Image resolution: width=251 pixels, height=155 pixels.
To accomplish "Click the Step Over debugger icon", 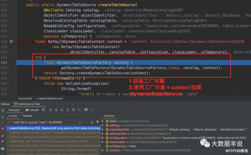I will tap(50, 109).
